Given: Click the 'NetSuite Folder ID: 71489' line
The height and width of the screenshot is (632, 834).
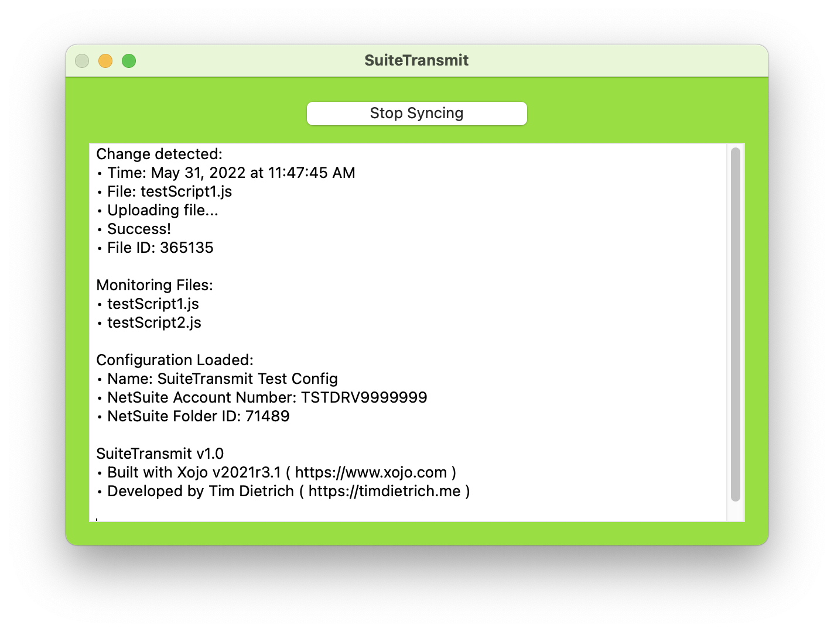Looking at the screenshot, I should (x=193, y=416).
